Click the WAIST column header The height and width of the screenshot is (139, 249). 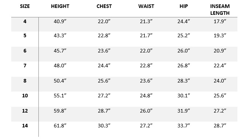click(146, 6)
